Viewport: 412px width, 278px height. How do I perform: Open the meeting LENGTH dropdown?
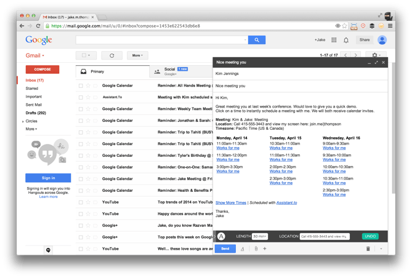[x=259, y=236]
